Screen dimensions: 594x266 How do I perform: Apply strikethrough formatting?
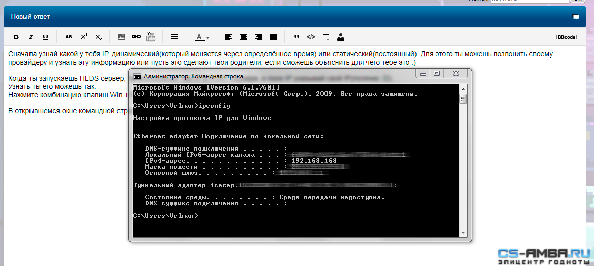click(x=69, y=37)
